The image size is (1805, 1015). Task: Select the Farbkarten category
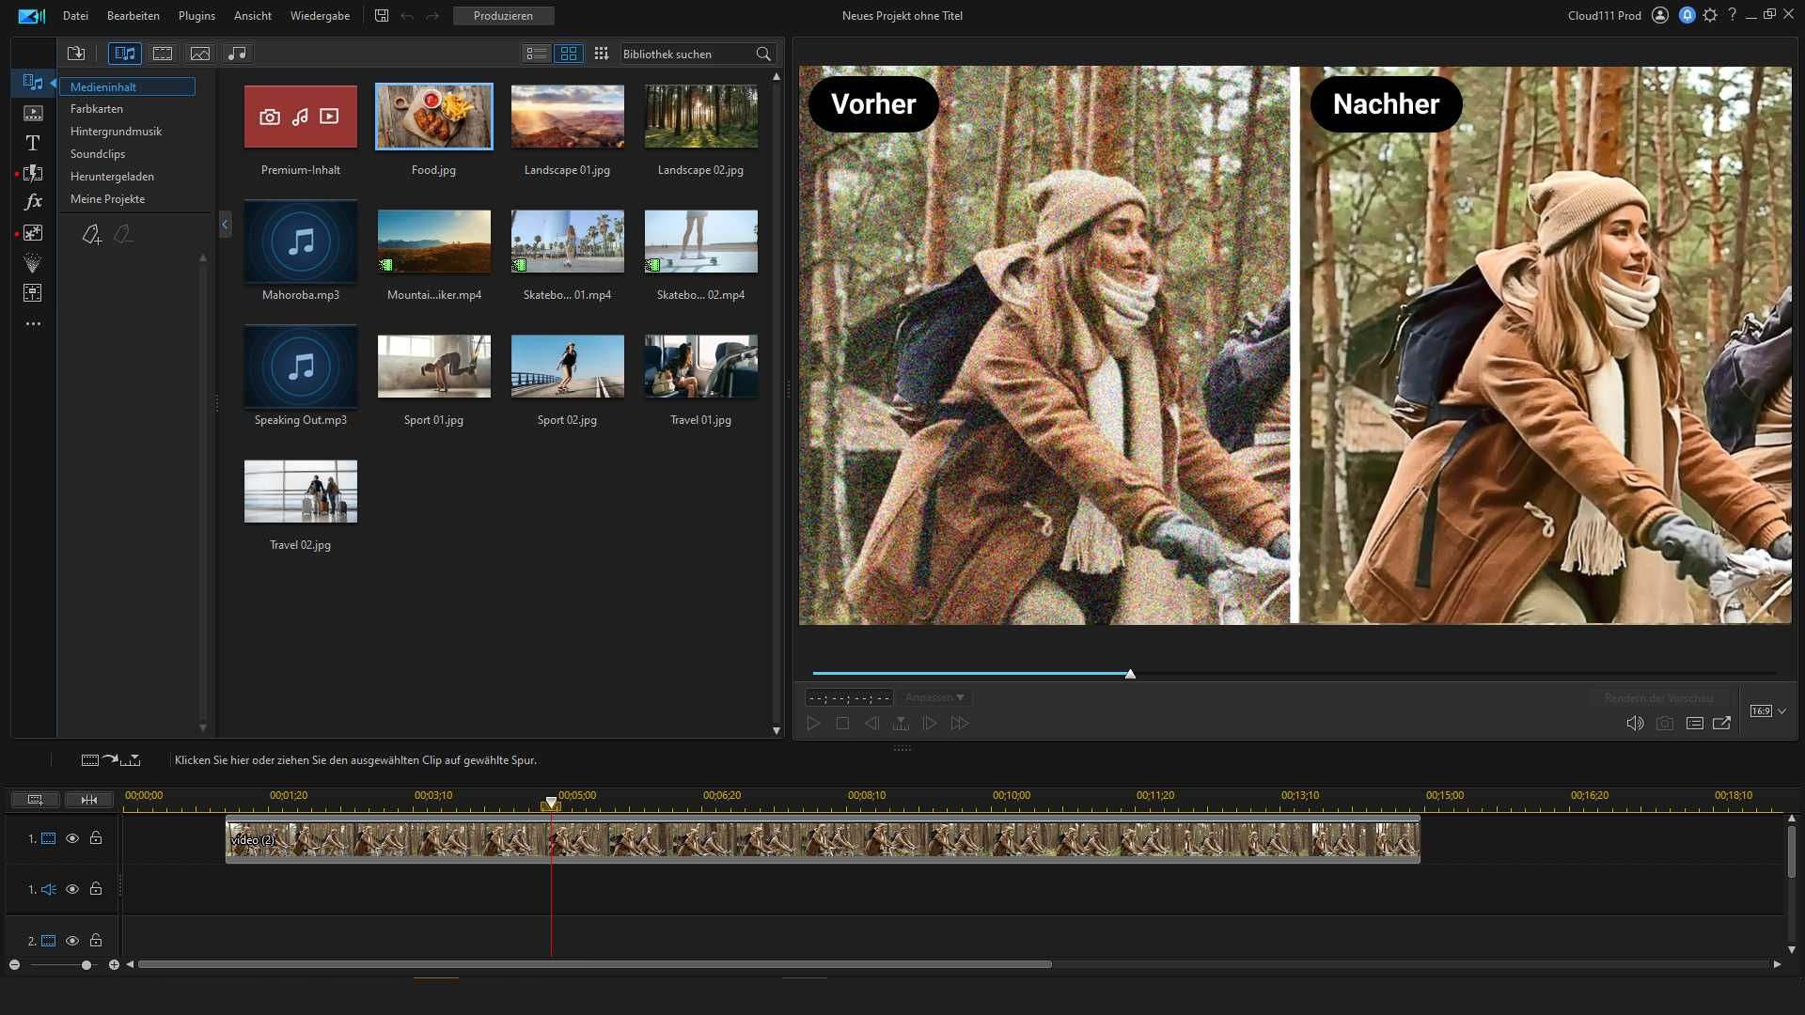[x=96, y=108]
